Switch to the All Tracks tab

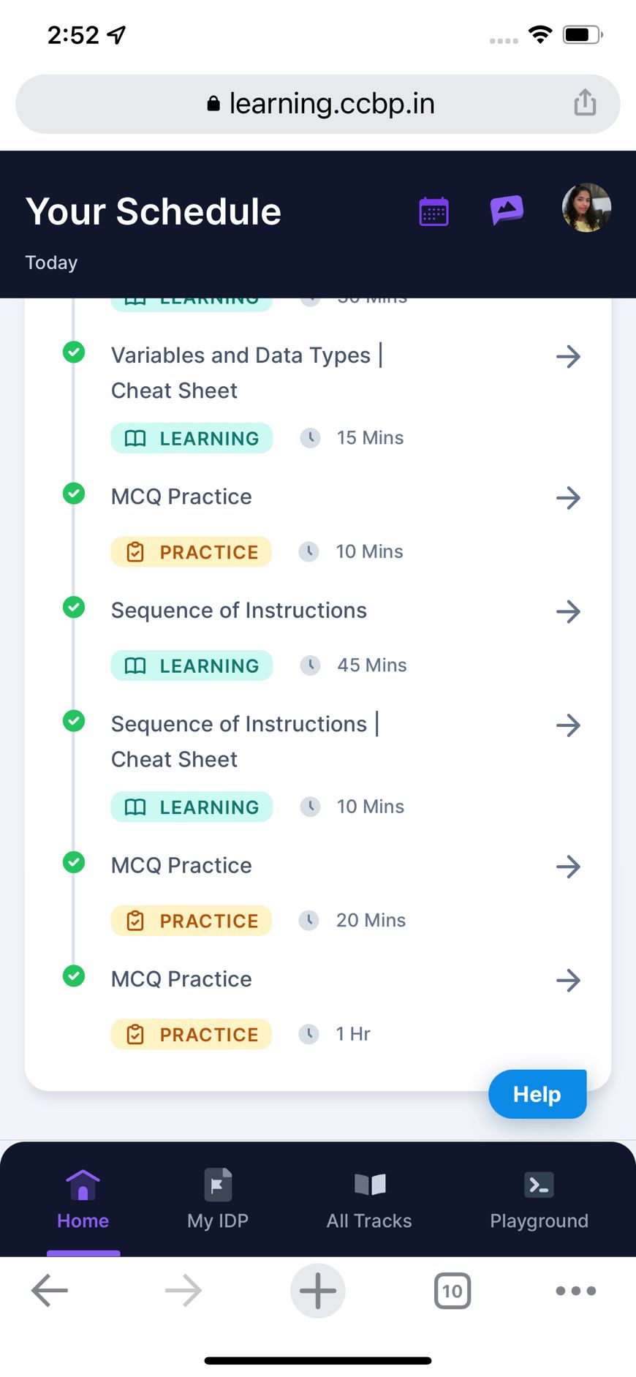tap(369, 1199)
